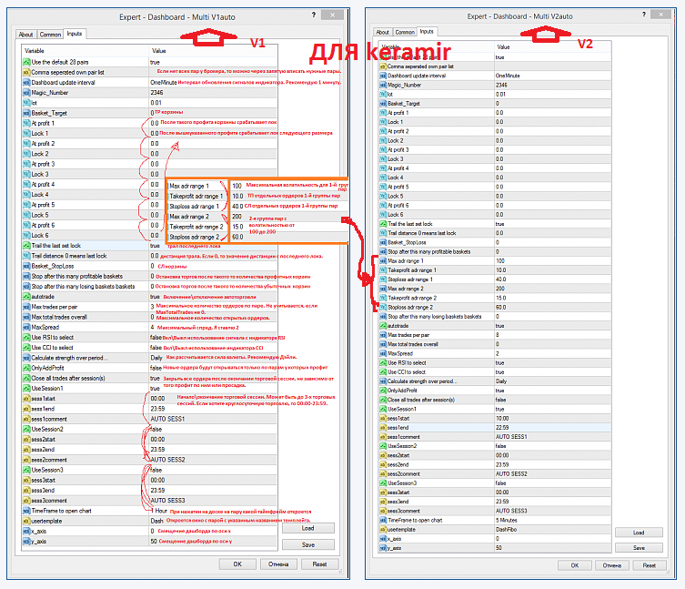Click the Save button in V2auto window
The width and height of the screenshot is (685, 589).
(639, 548)
